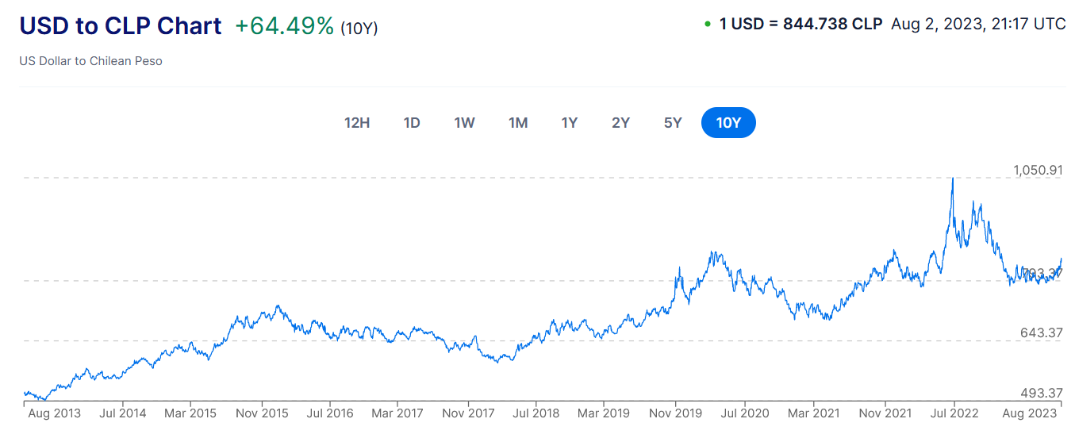The image size is (1075, 438).
Task: Pick the 5Y chart range
Action: pos(673,123)
